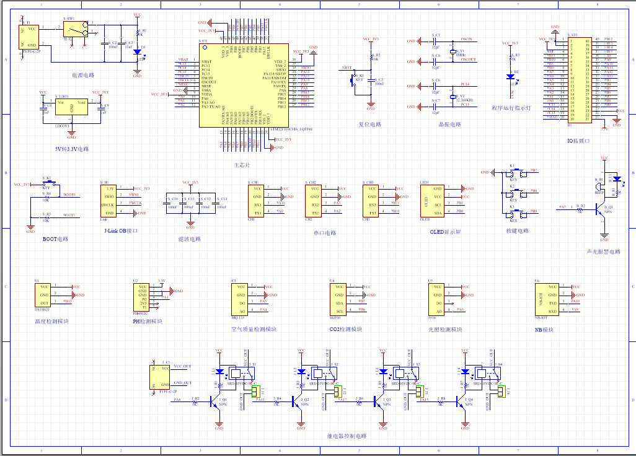Viewport: 636px width, 456px height.
Task: Select the U4 SGP30 sensor block
Action: click(338, 299)
